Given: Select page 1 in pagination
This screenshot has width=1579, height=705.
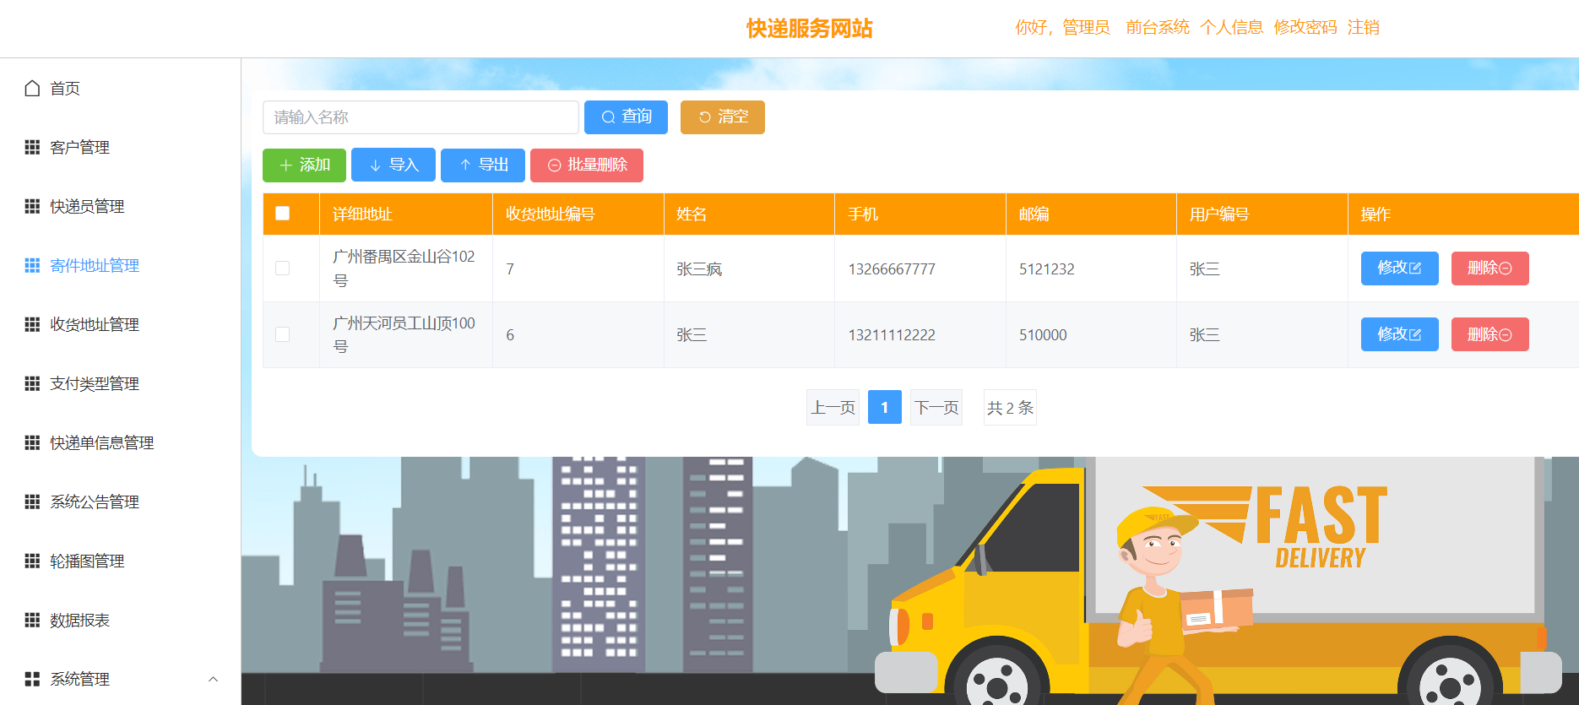Looking at the screenshot, I should (x=885, y=408).
